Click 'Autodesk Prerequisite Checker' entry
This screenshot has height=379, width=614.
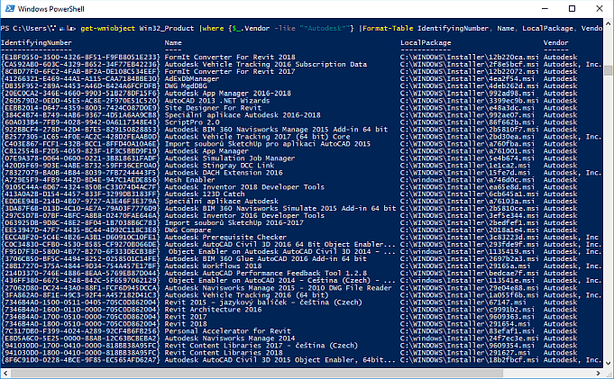pos(225,237)
